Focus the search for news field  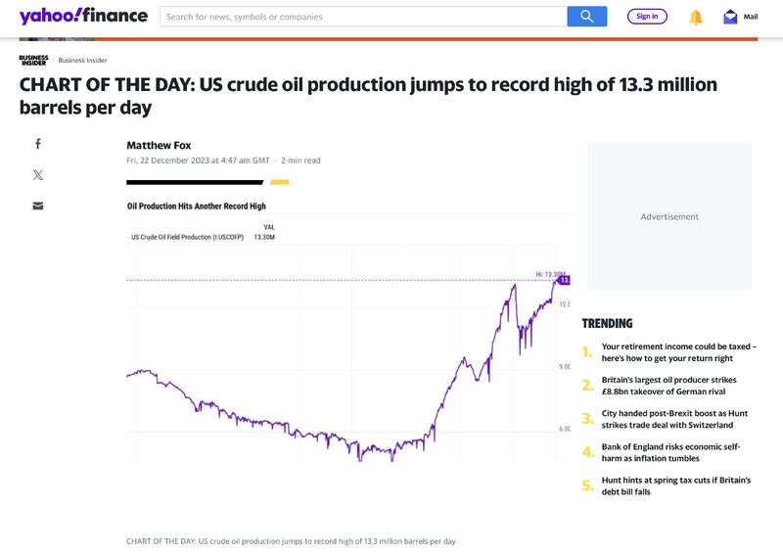pyautogui.click(x=362, y=17)
